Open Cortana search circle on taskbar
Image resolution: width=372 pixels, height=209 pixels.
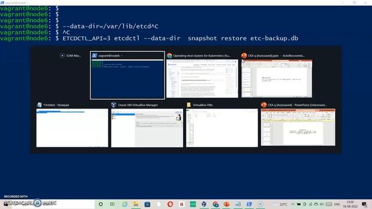(101, 204)
